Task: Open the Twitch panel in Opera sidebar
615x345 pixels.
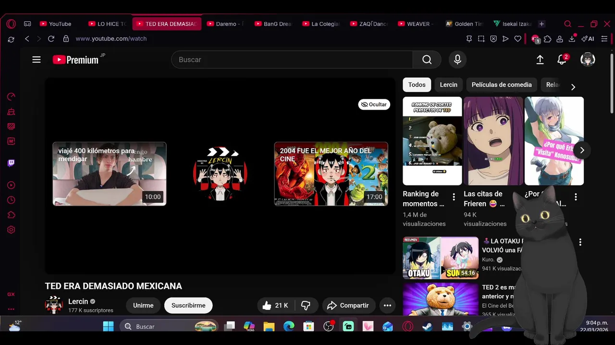Action: [x=11, y=163]
